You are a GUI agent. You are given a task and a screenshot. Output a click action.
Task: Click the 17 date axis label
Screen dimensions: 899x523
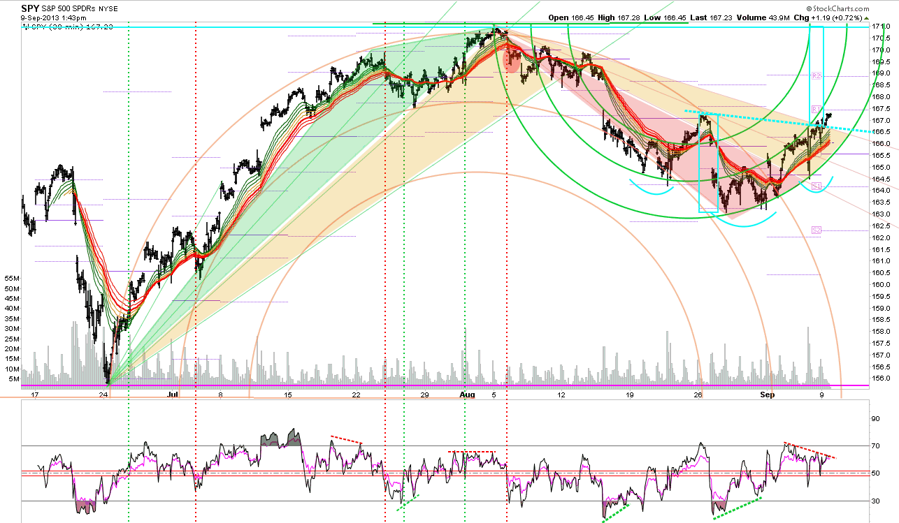pyautogui.click(x=36, y=395)
